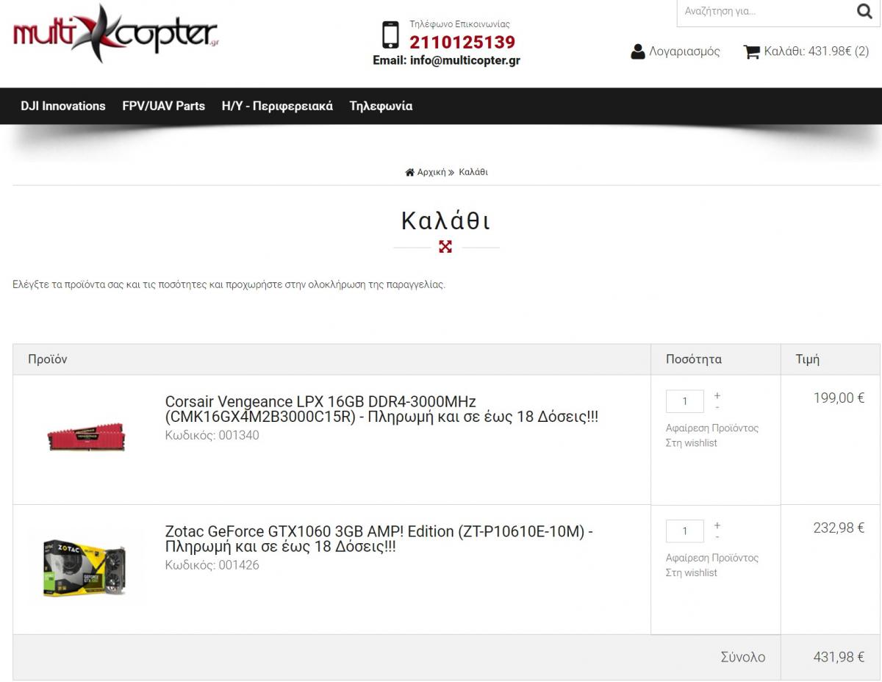Click red expand icon under Καλάθι heading
Viewport: 882px width, 682px height.
[x=445, y=247]
